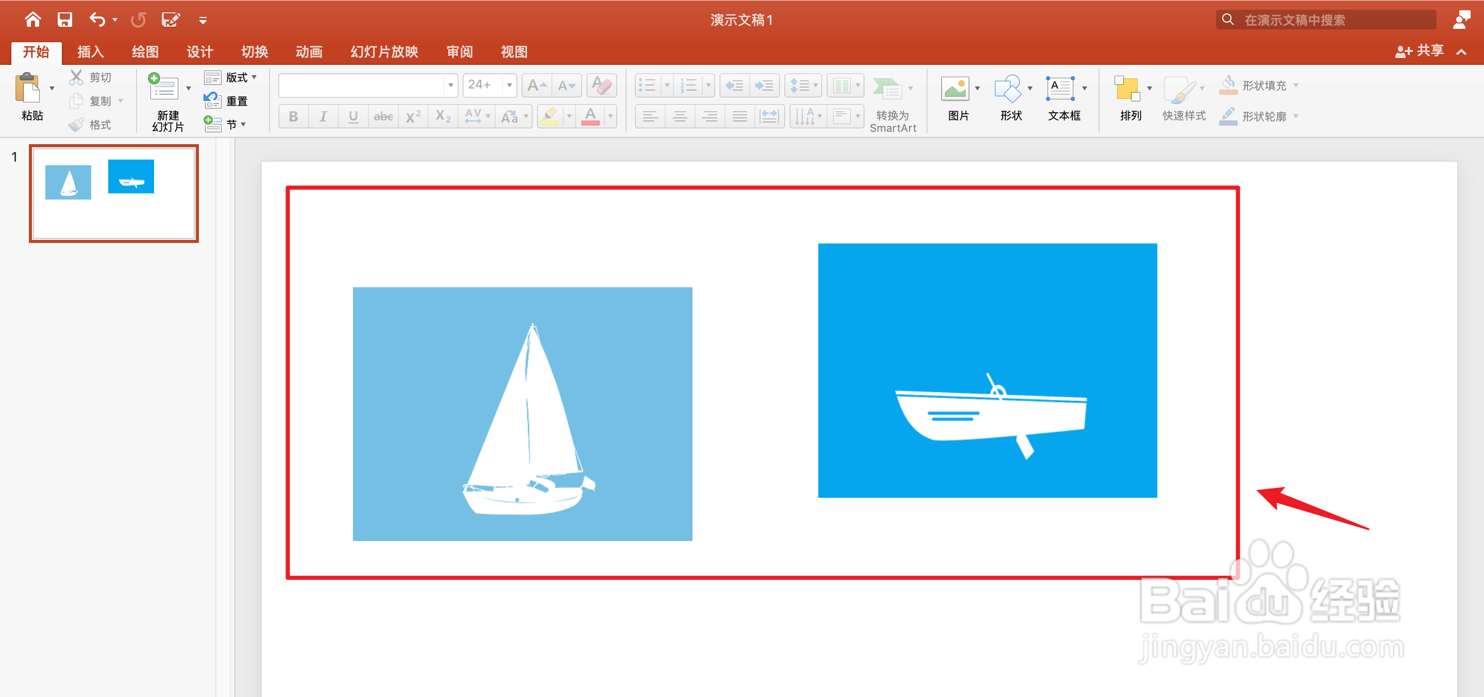1484x697 pixels.
Task: Open the font size 24+ dropdown
Action: point(509,85)
